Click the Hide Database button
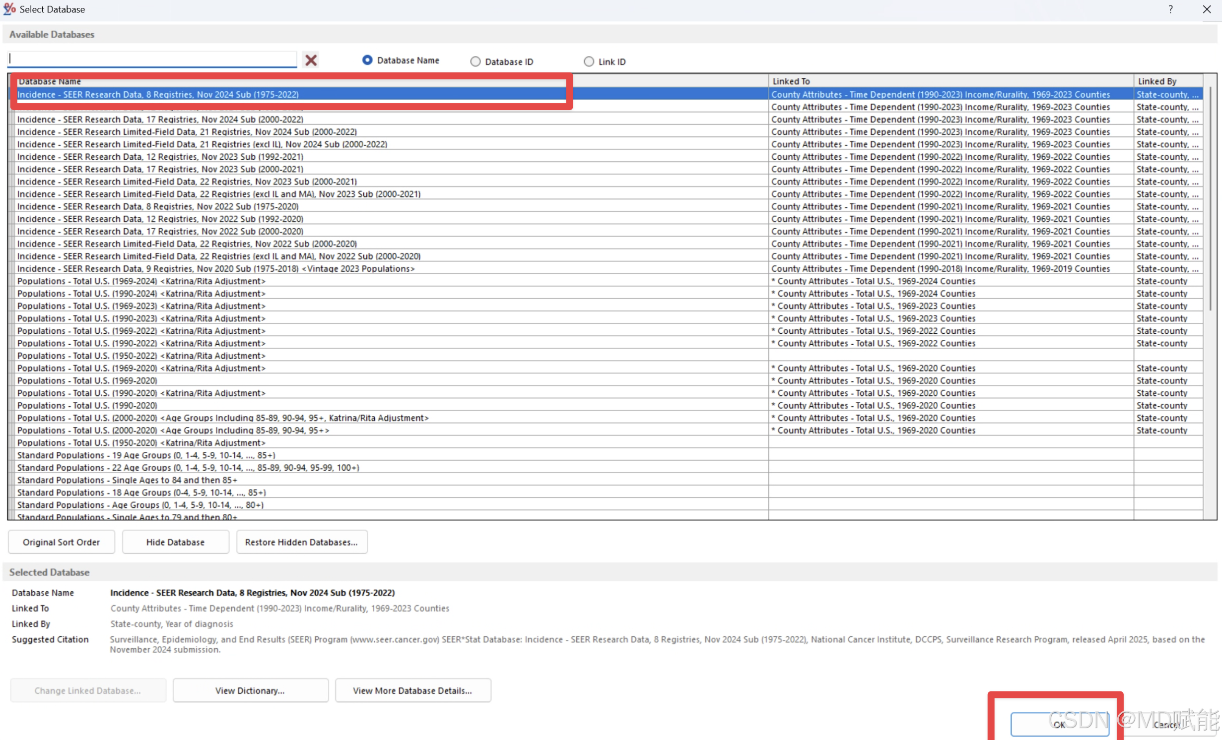 (175, 542)
